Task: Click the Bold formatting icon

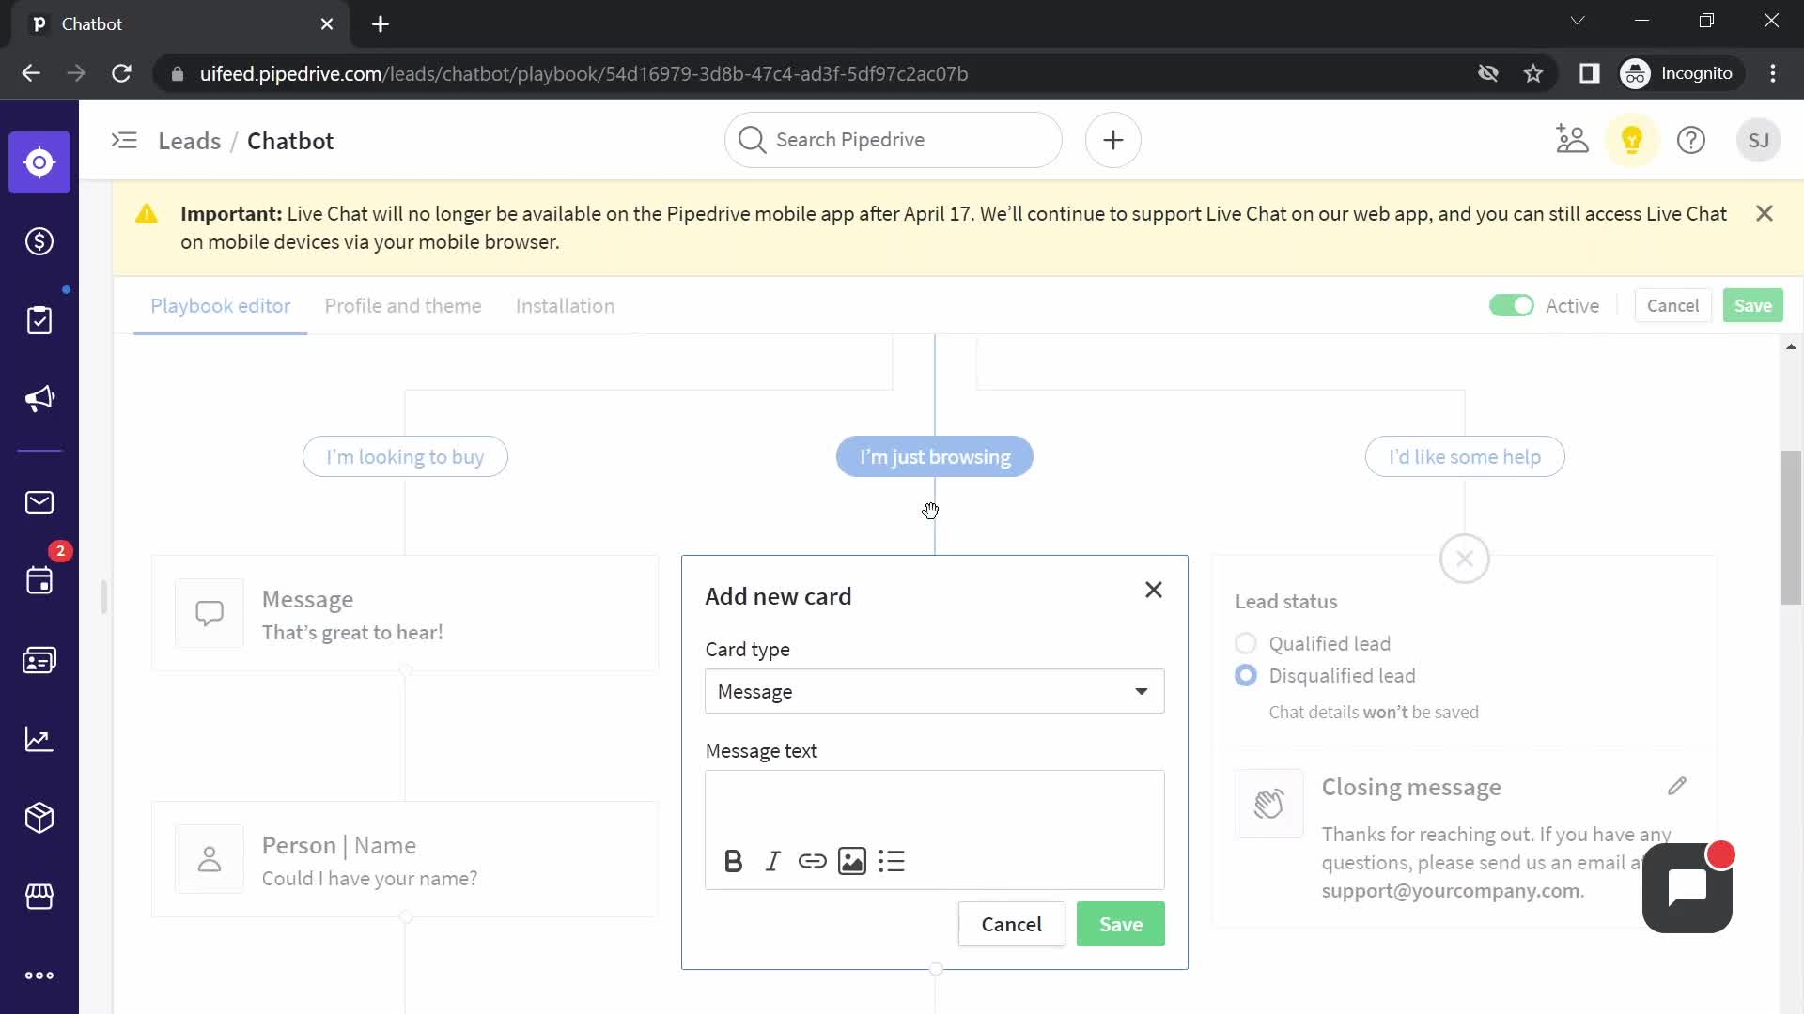Action: 734,862
